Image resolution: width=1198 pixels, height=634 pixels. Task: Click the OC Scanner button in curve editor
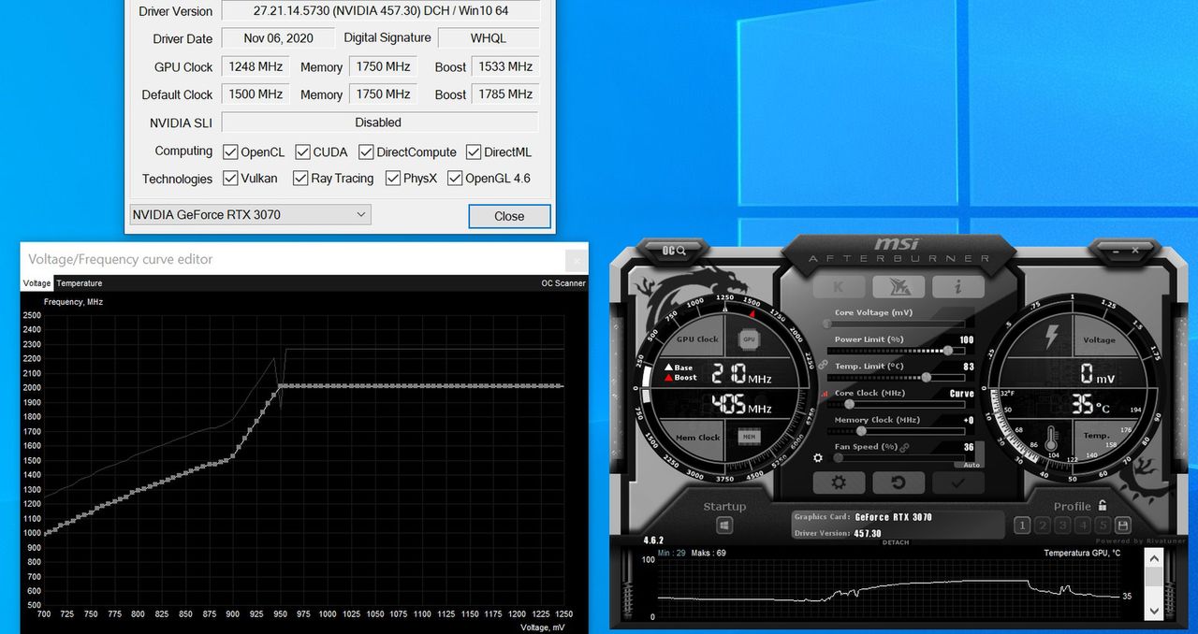(x=563, y=282)
